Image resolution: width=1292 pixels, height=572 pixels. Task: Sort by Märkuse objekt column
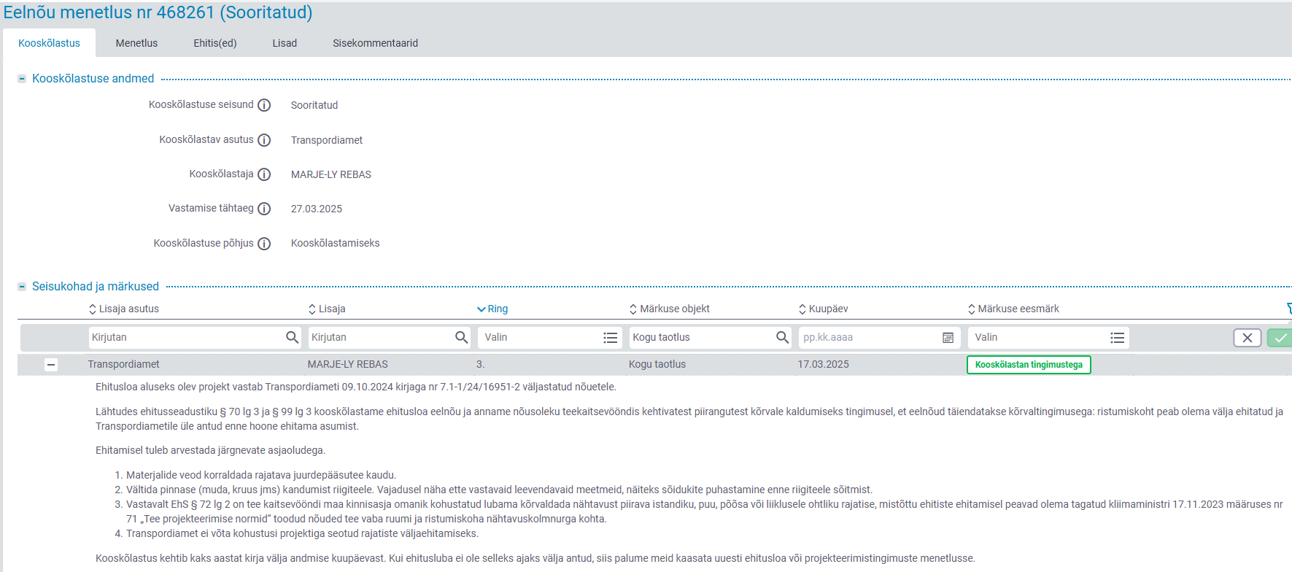click(669, 309)
